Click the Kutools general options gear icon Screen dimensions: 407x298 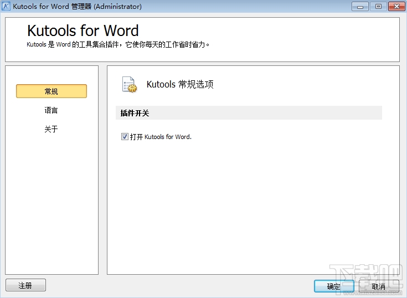tap(129, 85)
